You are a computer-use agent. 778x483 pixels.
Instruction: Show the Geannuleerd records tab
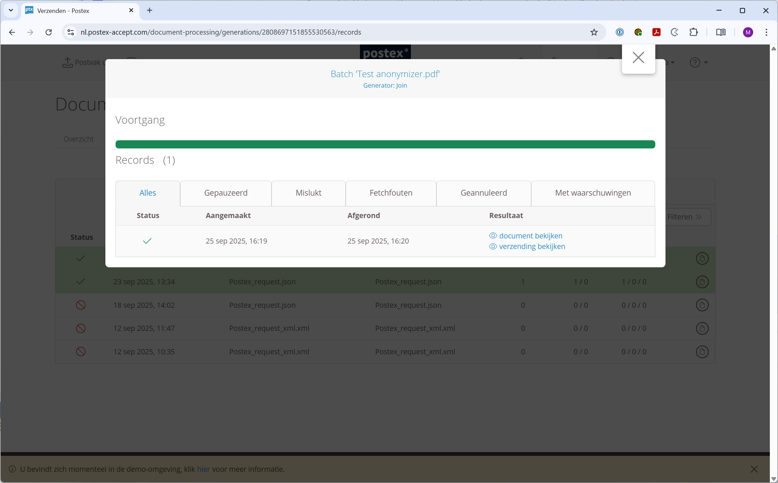[483, 193]
